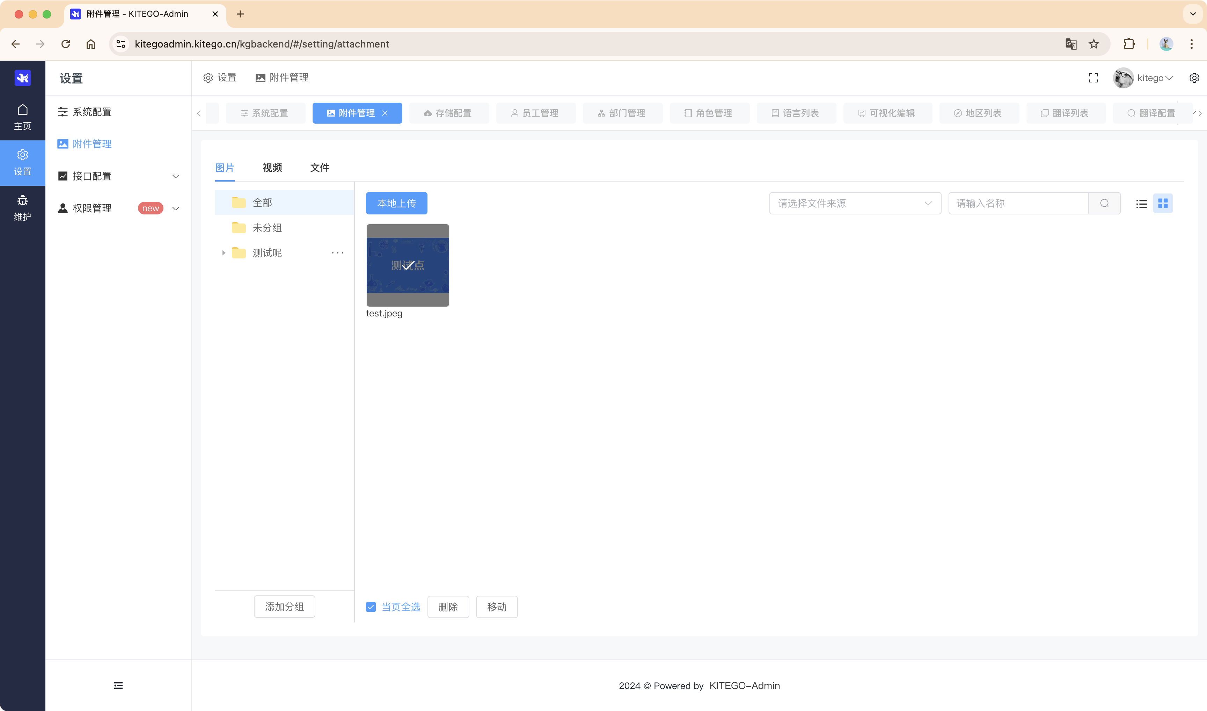Click the 删除 button
Viewport: 1207px width, 711px height.
[x=448, y=607]
